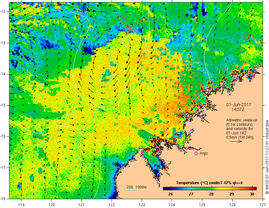Click '(0.1m contours)' caption text
The width and height of the screenshot is (269, 208).
pyautogui.click(x=239, y=124)
